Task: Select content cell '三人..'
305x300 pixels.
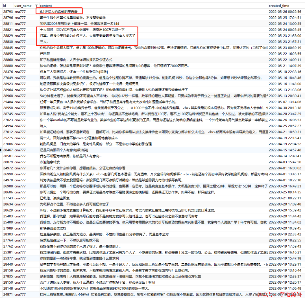Action: [44, 42]
